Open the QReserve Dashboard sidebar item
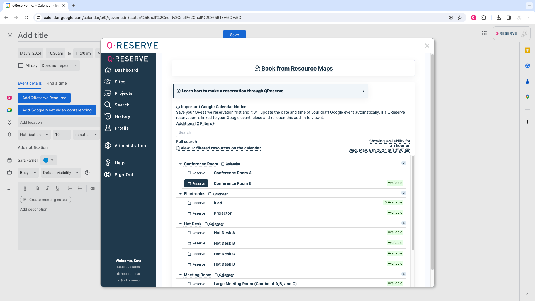The image size is (535, 301). pyautogui.click(x=126, y=70)
